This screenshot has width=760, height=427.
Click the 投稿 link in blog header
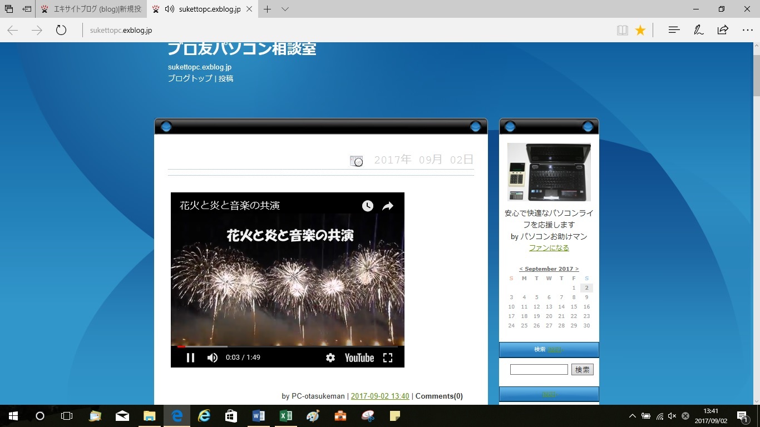point(226,78)
